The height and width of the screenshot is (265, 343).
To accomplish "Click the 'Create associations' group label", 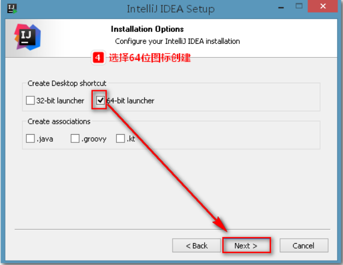I will point(59,122).
